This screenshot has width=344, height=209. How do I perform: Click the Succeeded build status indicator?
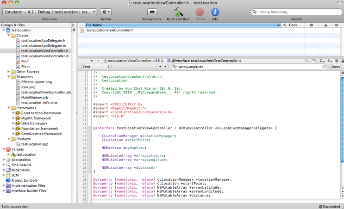(x=329, y=206)
